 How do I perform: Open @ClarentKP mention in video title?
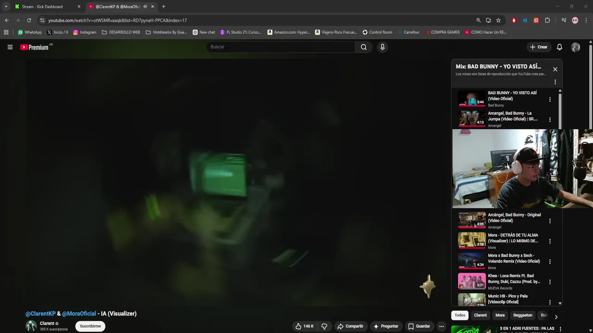click(40, 314)
